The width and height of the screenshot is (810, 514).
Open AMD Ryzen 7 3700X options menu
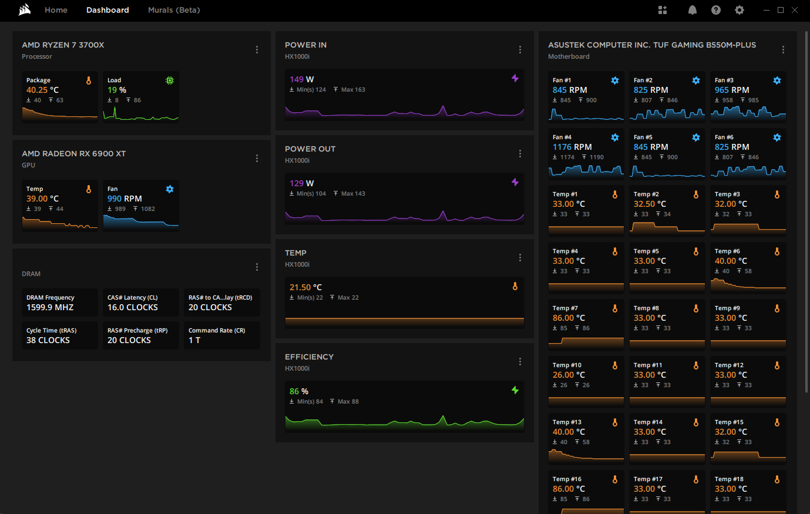coord(257,50)
